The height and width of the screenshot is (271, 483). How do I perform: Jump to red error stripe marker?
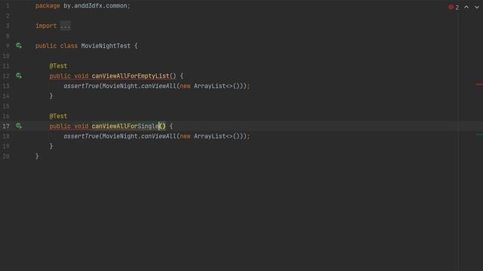click(x=479, y=84)
